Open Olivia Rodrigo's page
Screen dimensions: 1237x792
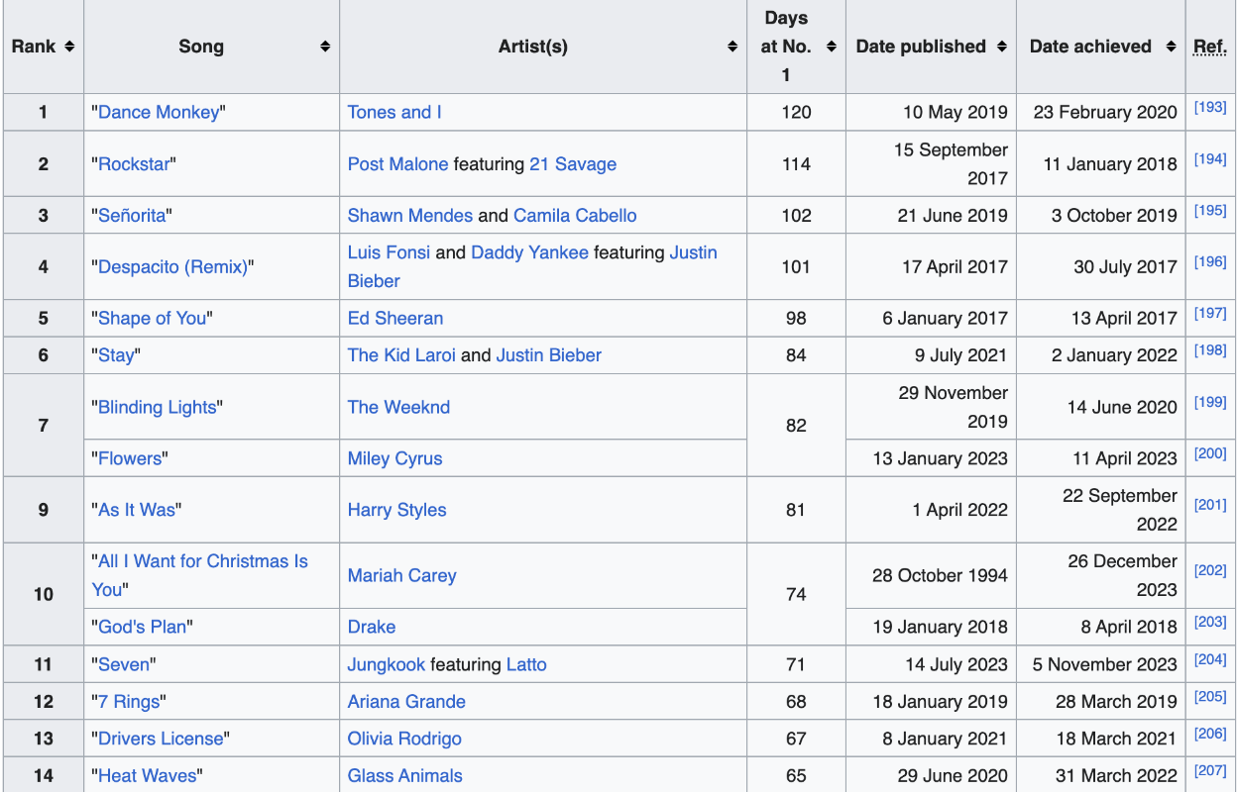point(404,739)
